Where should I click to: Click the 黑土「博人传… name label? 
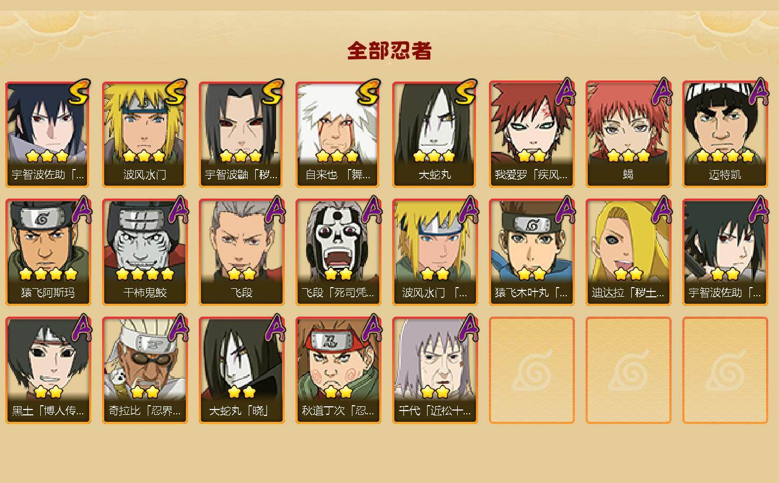[x=48, y=411]
